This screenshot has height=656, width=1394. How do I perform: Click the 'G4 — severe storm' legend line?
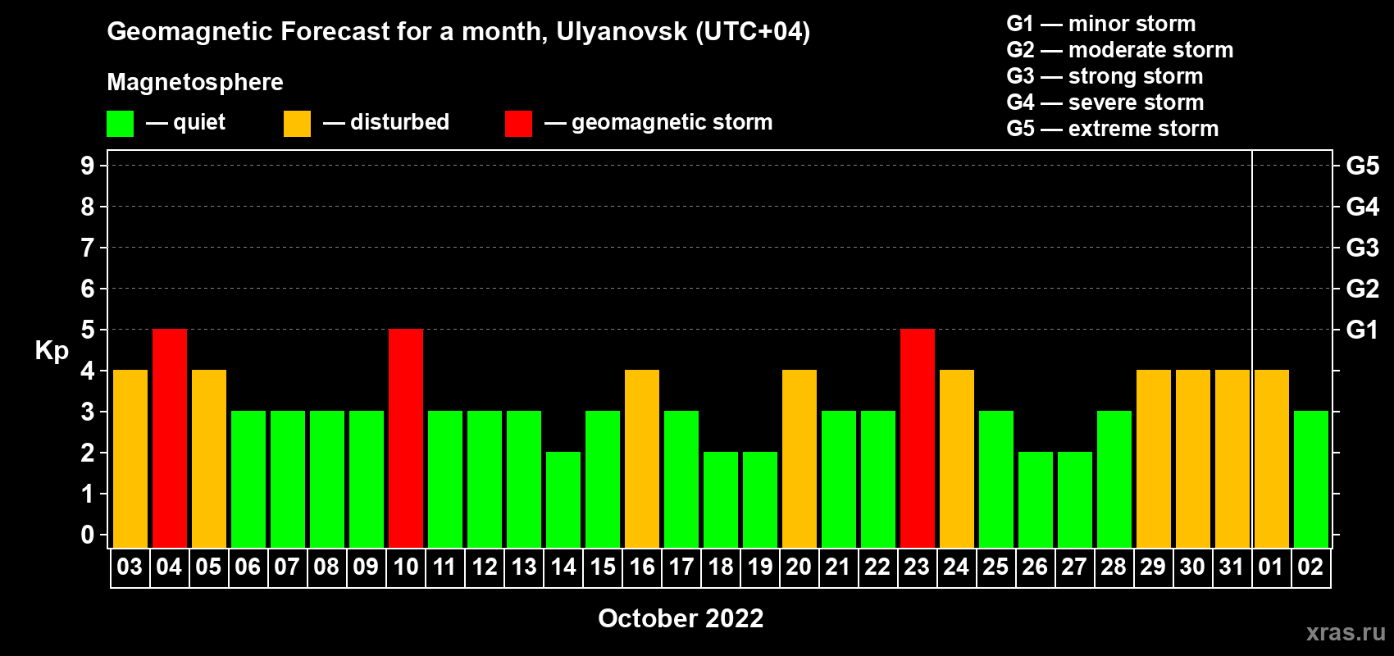click(1105, 102)
